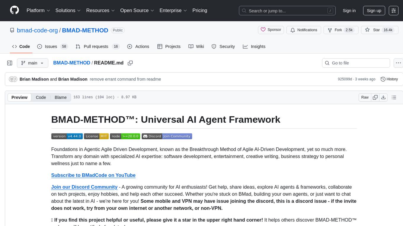Collapse the file tree side panel
The image size is (403, 226).
click(x=10, y=63)
